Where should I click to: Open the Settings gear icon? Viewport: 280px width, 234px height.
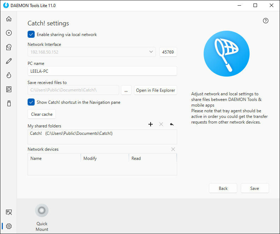click(9, 226)
